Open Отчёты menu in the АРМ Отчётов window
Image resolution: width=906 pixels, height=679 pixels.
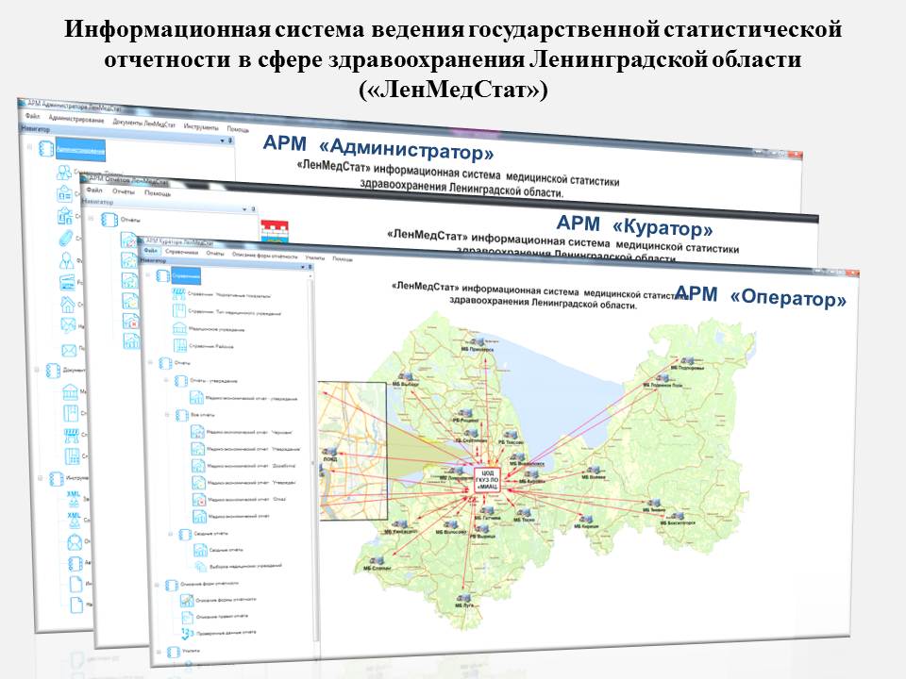[123, 191]
